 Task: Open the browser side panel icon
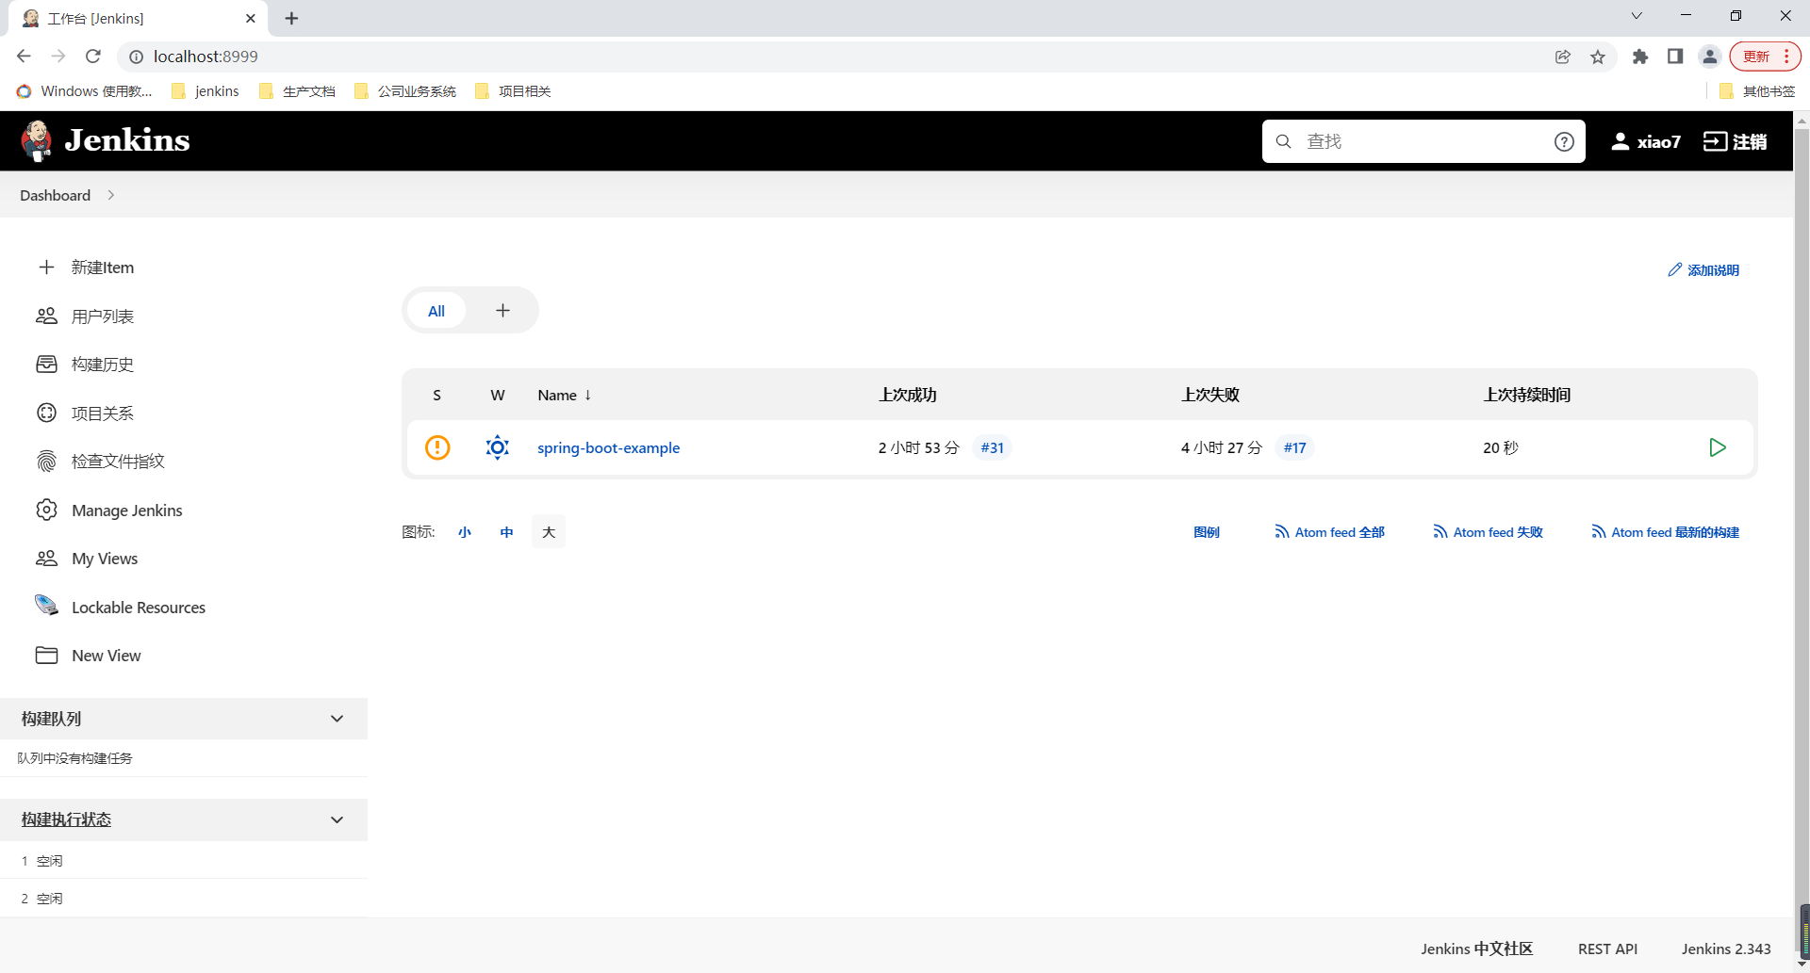pyautogui.click(x=1675, y=57)
